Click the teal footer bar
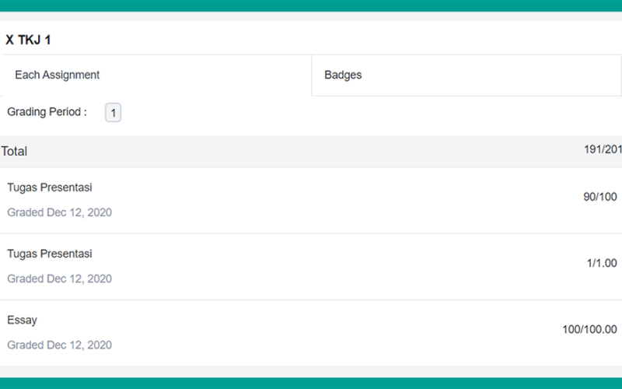Screen dimensions: 622x389 click(x=311, y=383)
